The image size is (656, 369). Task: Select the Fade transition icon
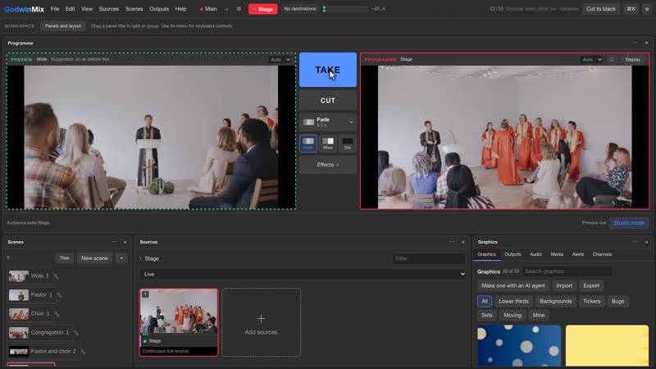308,143
